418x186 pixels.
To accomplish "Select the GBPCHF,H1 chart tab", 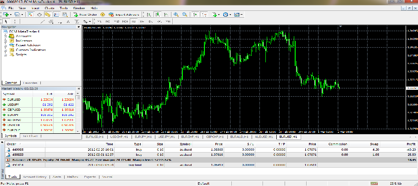I will coord(215,137).
